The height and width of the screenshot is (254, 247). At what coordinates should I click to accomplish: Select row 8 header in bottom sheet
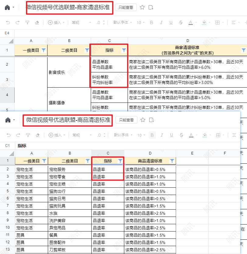pyautogui.click(x=8, y=213)
